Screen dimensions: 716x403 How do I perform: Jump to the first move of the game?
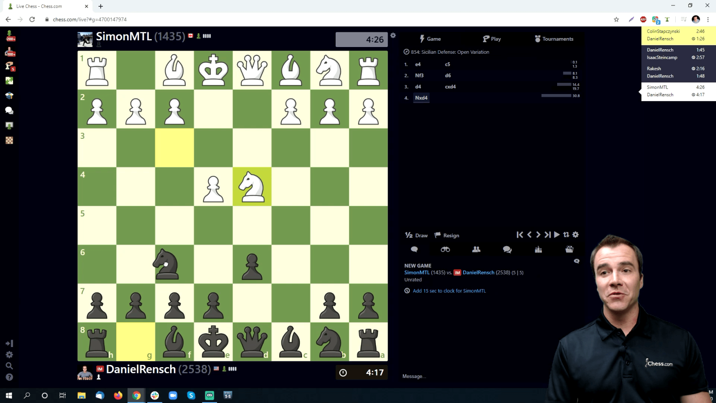tap(520, 235)
